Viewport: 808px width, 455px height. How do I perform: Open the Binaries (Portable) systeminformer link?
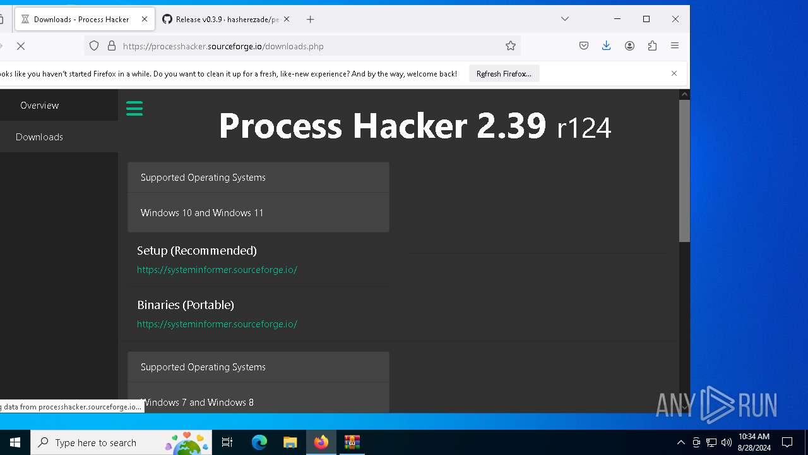point(217,324)
